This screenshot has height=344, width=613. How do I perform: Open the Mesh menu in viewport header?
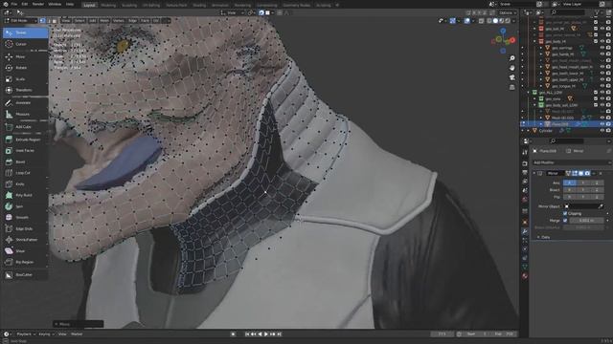pyautogui.click(x=104, y=20)
